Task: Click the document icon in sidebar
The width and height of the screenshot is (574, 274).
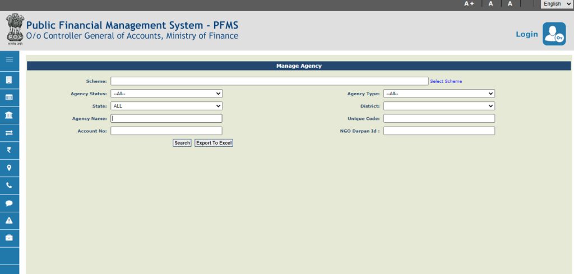Action: click(9, 80)
